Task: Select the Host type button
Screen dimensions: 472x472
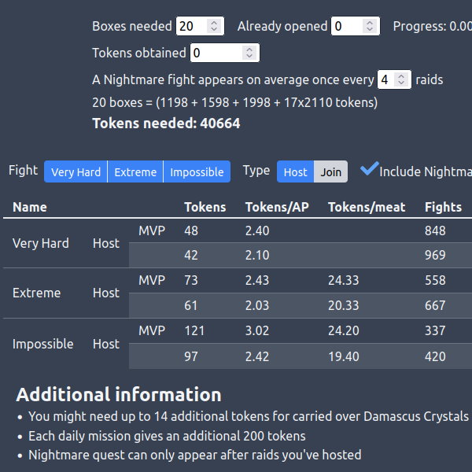Action: [296, 171]
